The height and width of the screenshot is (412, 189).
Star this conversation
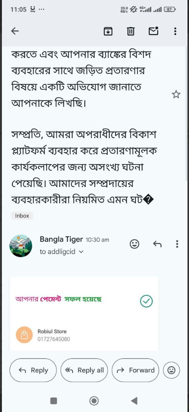(x=176, y=94)
